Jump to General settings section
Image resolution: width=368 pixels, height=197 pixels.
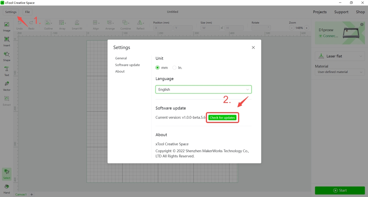click(121, 58)
